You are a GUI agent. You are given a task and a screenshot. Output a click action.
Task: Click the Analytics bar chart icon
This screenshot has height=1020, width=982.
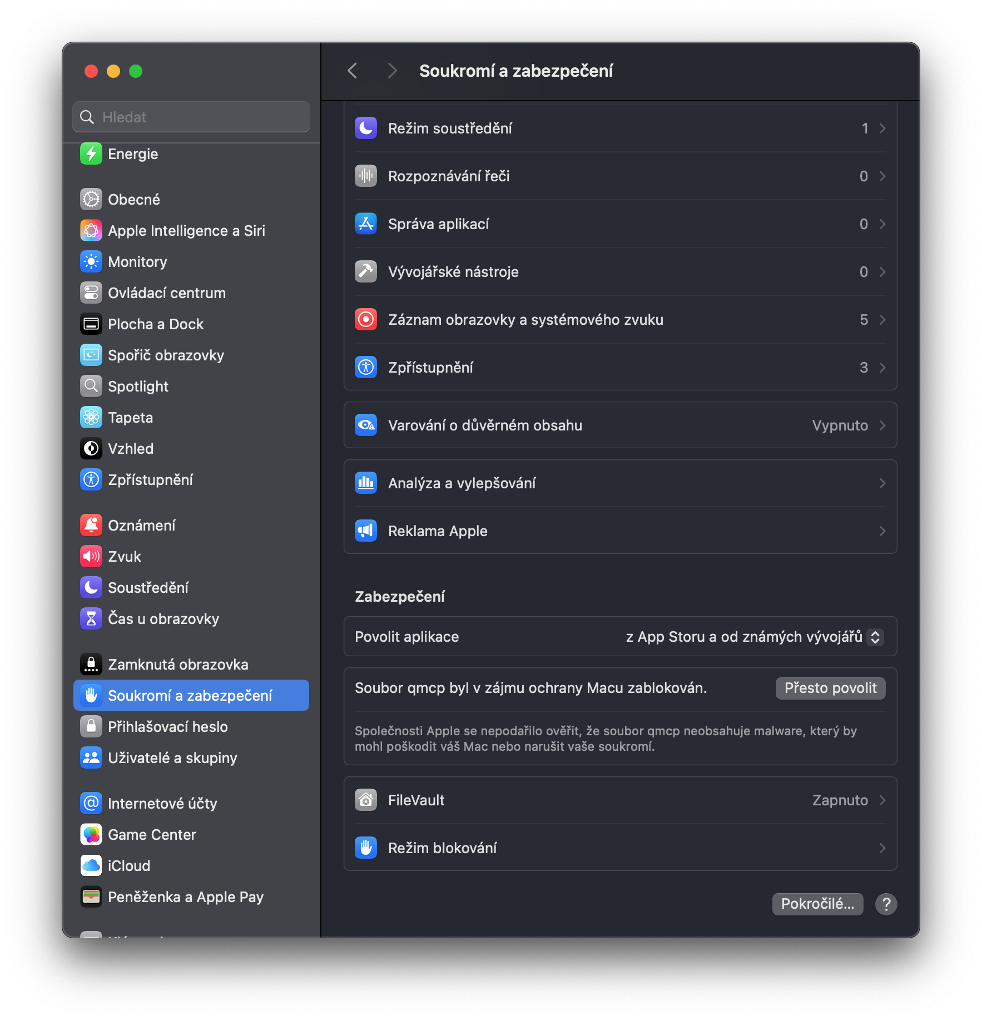tap(366, 483)
